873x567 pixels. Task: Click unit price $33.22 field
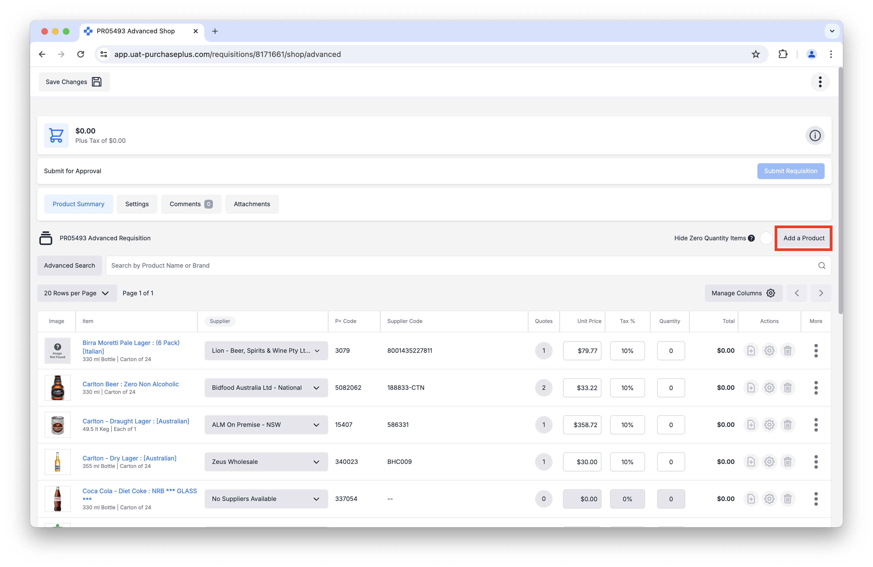tap(582, 387)
